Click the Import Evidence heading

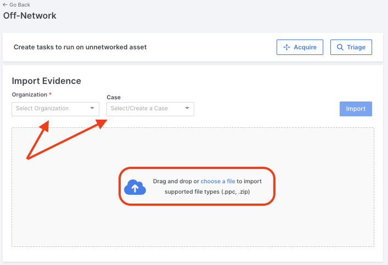point(46,81)
